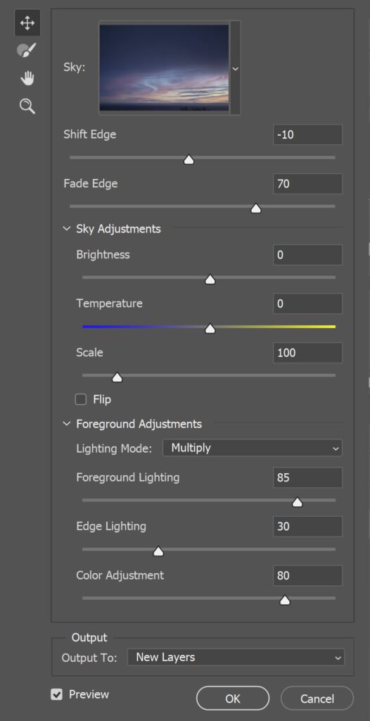The height and width of the screenshot is (721, 370).
Task: Click the Cancel button
Action: point(317,698)
